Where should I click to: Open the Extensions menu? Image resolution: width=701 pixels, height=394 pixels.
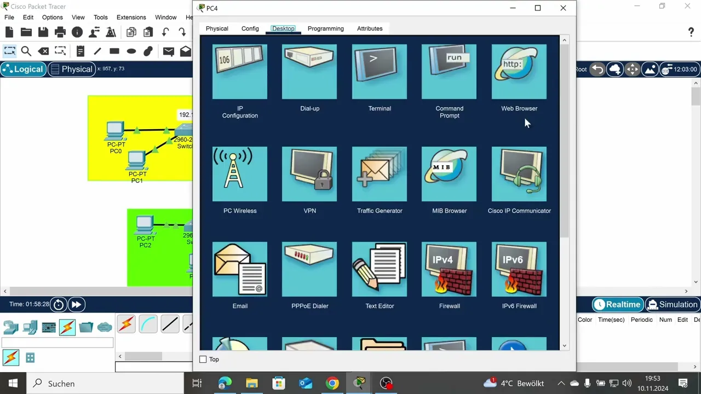(x=131, y=17)
